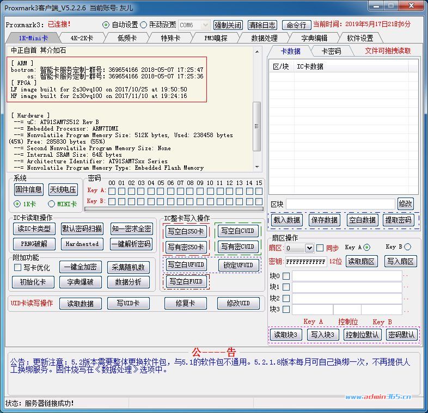Click the 修改 block button
The height and width of the screenshot is (413, 428).
(x=405, y=204)
